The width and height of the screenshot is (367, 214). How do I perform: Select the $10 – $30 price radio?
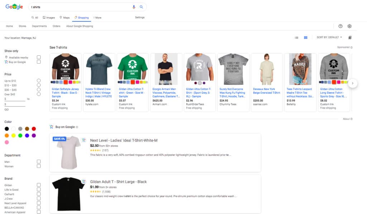(39, 85)
